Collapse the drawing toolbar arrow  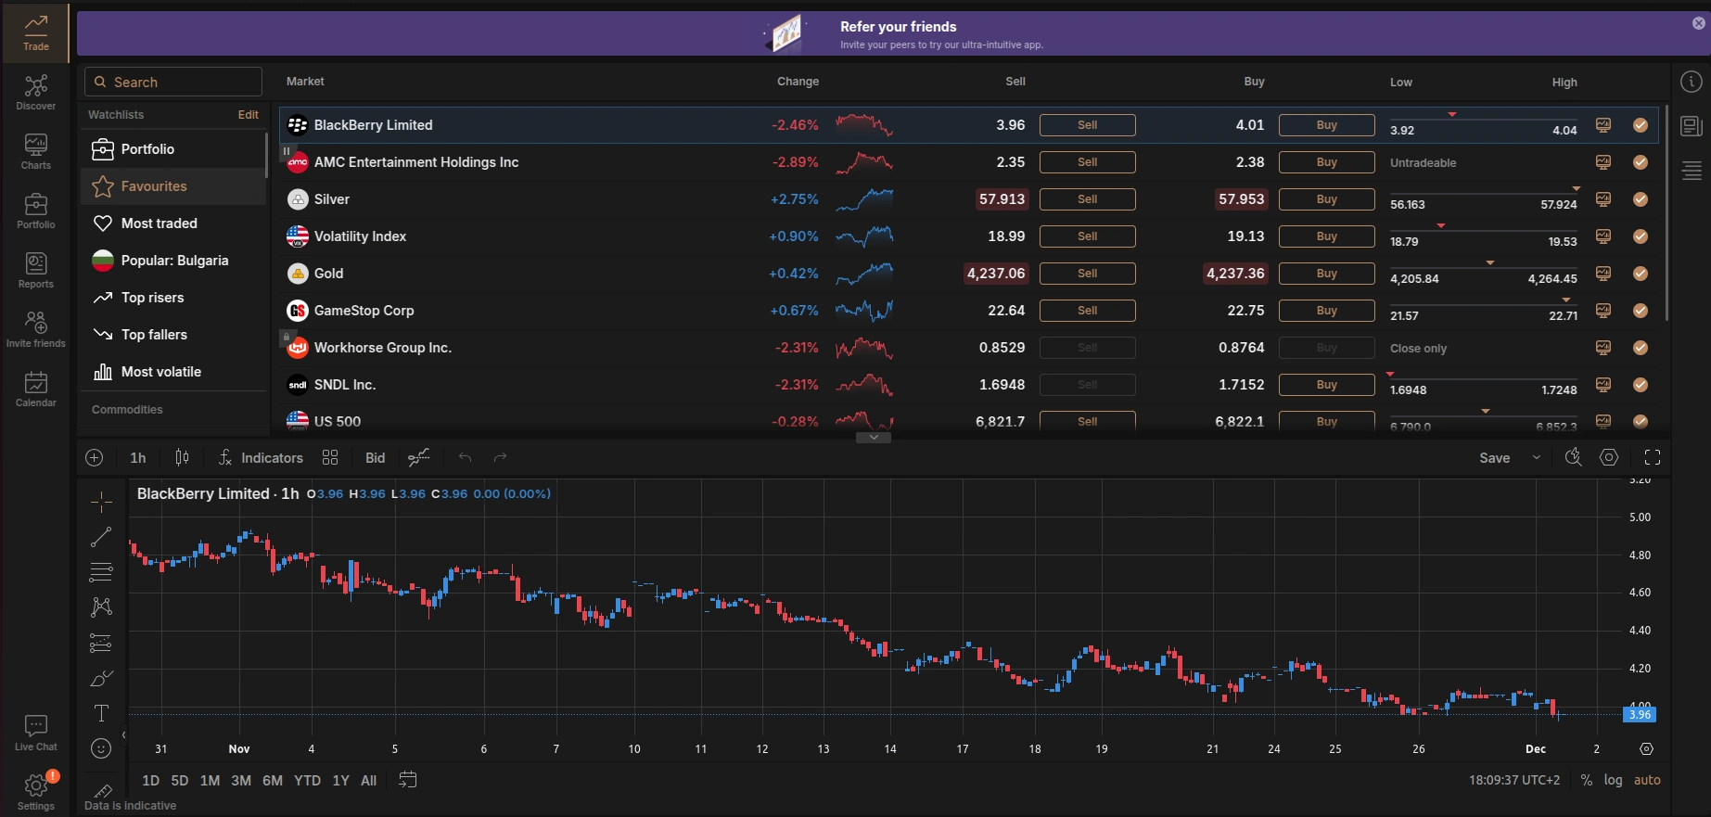(124, 734)
